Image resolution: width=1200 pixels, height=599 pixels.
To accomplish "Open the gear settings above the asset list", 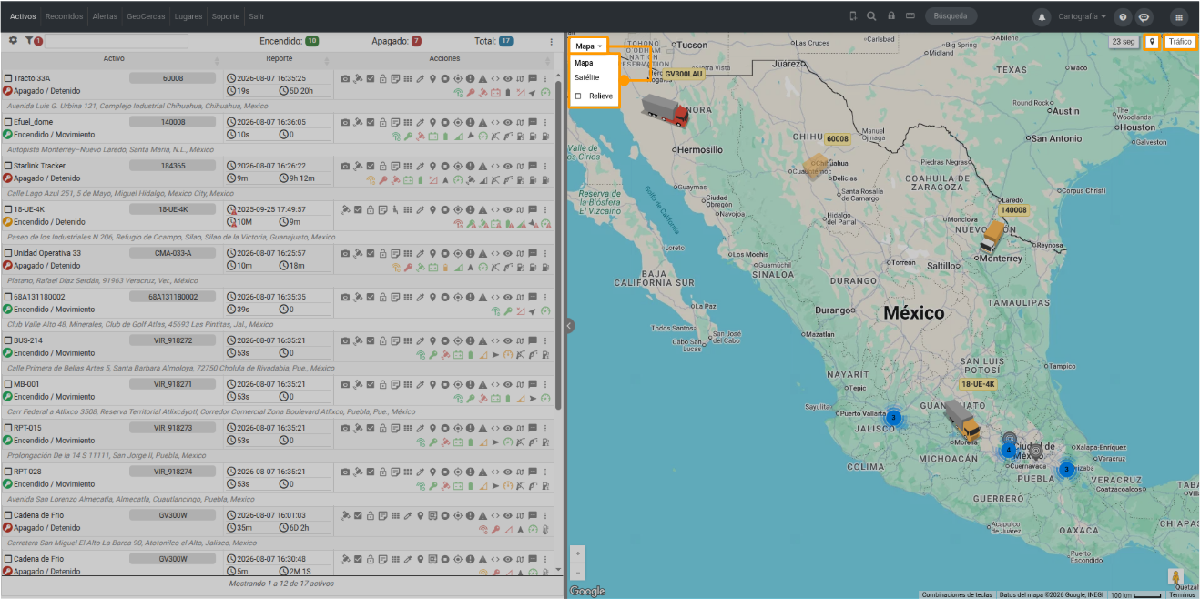I will pos(13,40).
